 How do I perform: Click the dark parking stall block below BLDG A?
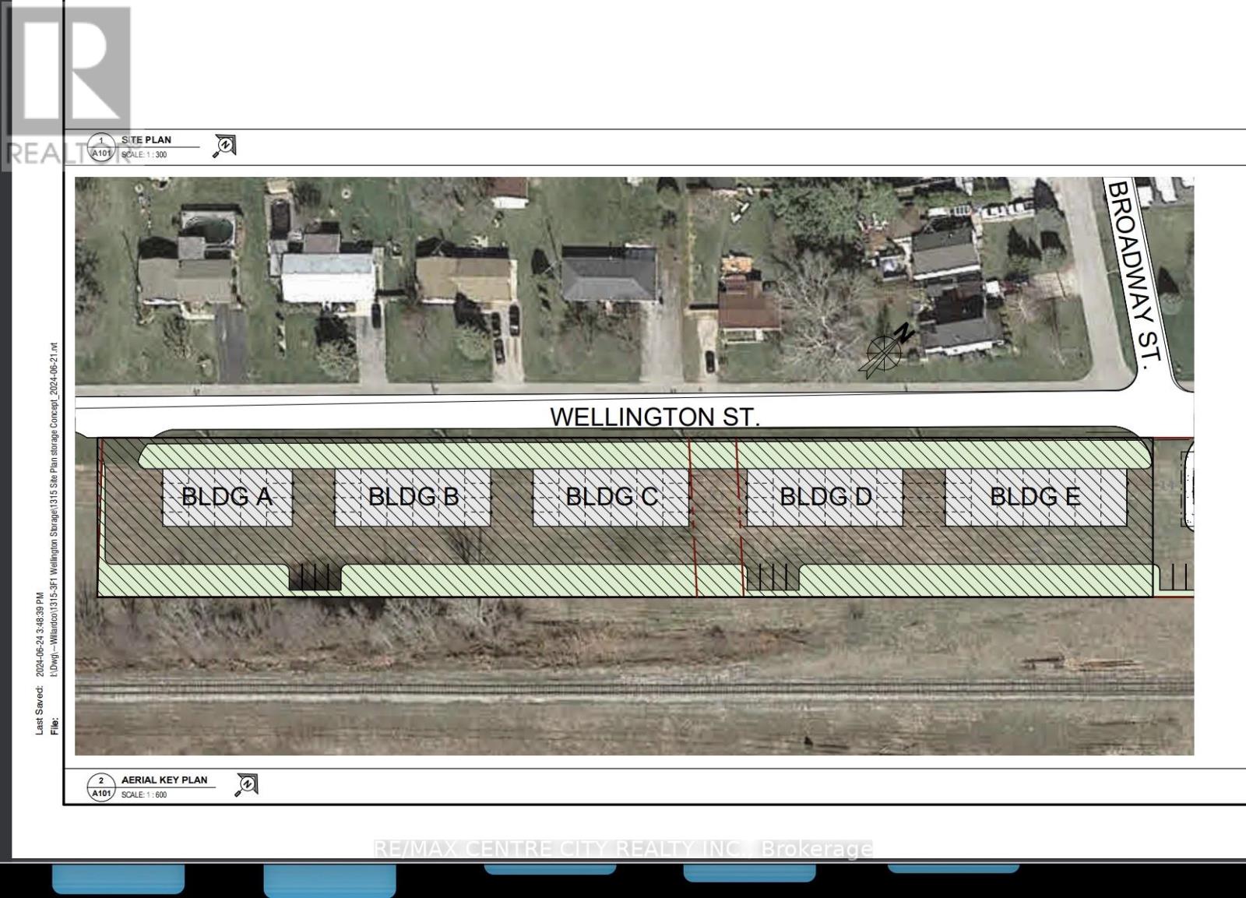tap(315, 577)
